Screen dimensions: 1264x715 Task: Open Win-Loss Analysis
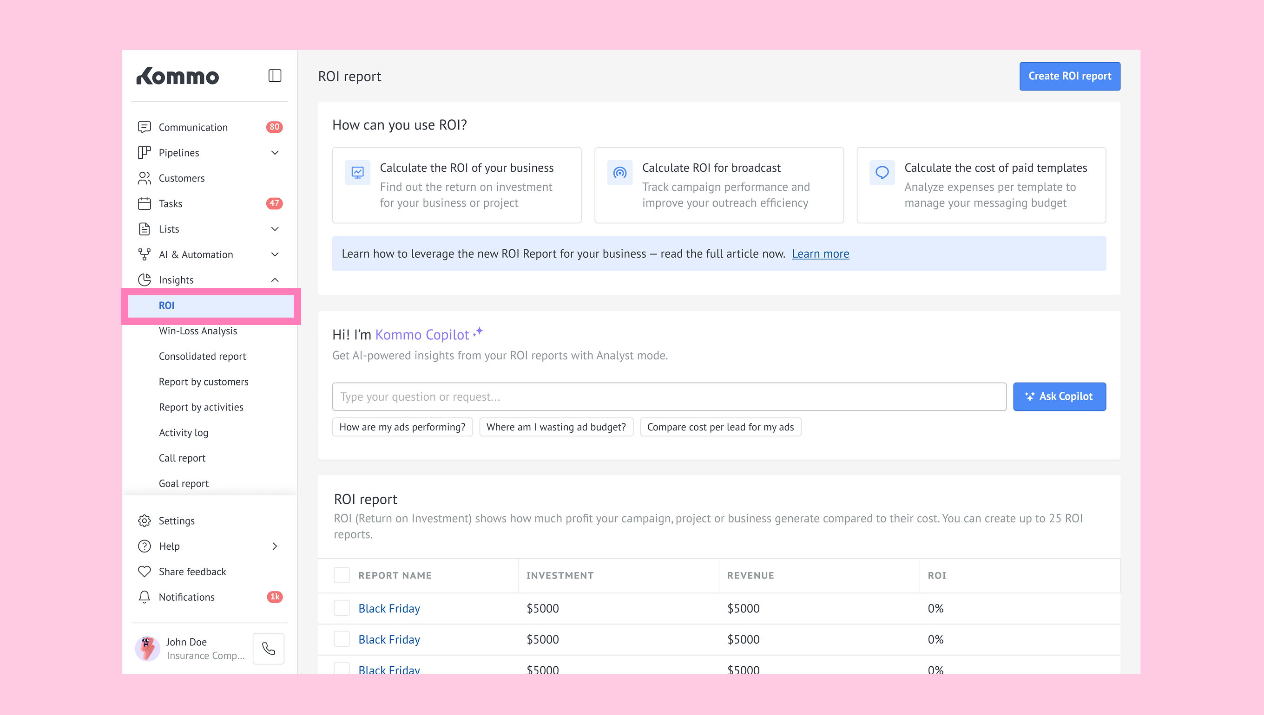pyautogui.click(x=197, y=331)
